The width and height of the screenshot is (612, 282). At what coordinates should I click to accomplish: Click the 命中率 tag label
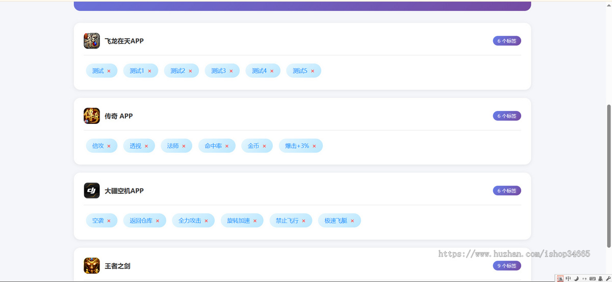(x=213, y=146)
